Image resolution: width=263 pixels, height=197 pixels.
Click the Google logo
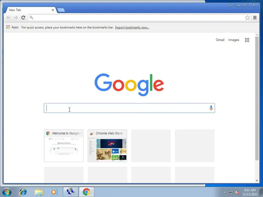point(129,85)
